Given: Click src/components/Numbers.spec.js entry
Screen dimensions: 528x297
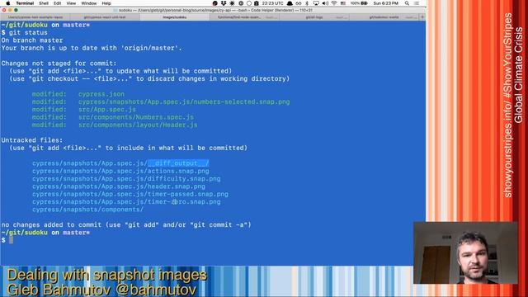Looking at the screenshot, I should [136, 117].
